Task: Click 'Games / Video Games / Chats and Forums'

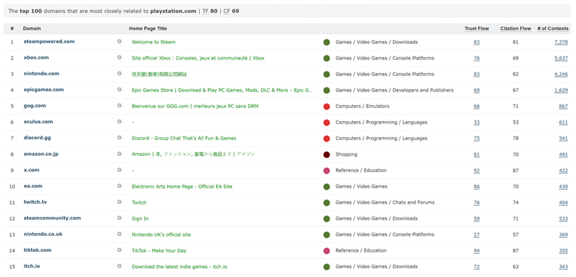Action: 385,203
